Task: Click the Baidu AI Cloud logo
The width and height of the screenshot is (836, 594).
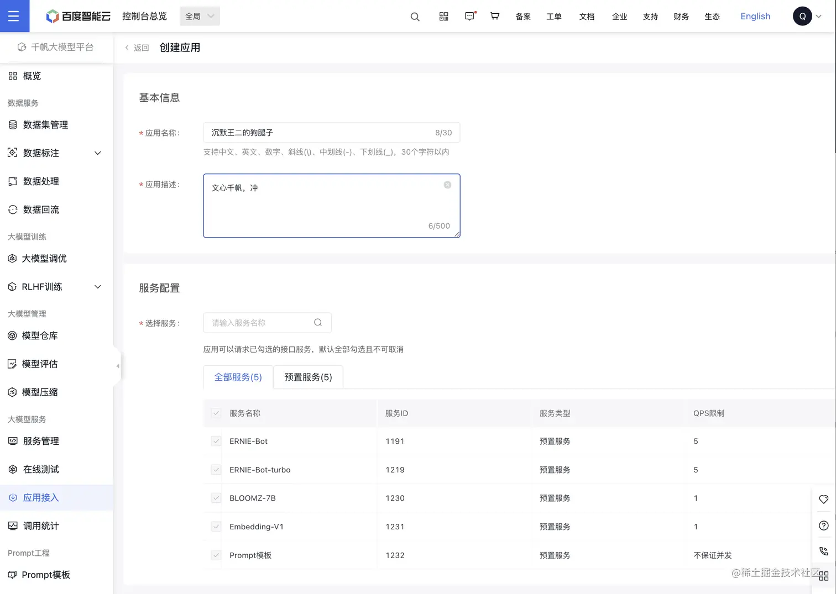Action: 78,17
